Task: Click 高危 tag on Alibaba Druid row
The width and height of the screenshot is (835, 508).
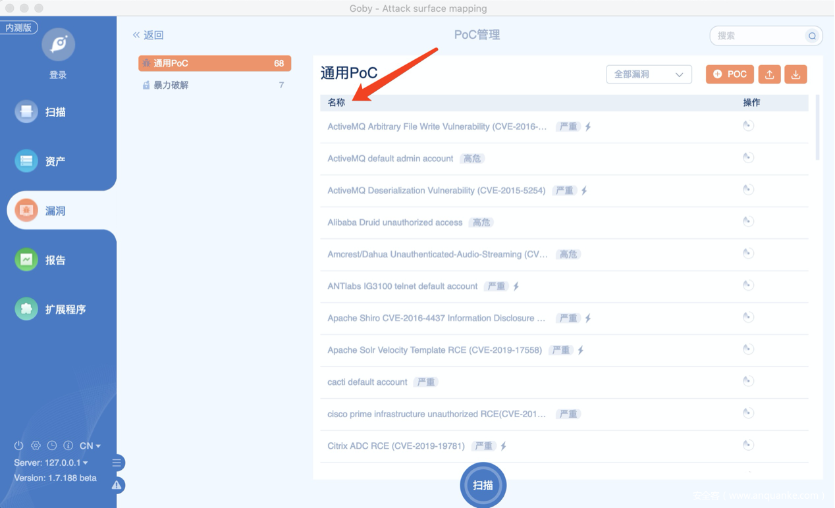Action: click(x=481, y=222)
